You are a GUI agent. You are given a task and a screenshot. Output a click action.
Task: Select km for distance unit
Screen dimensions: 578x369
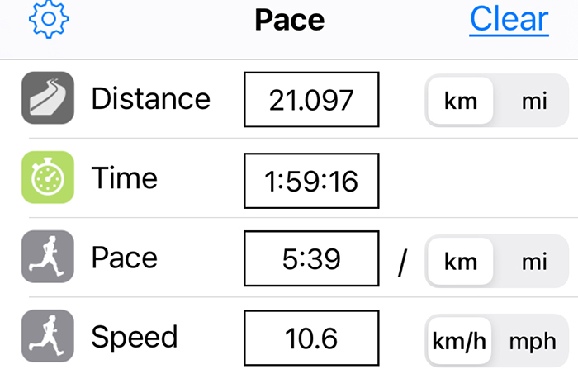click(x=461, y=101)
